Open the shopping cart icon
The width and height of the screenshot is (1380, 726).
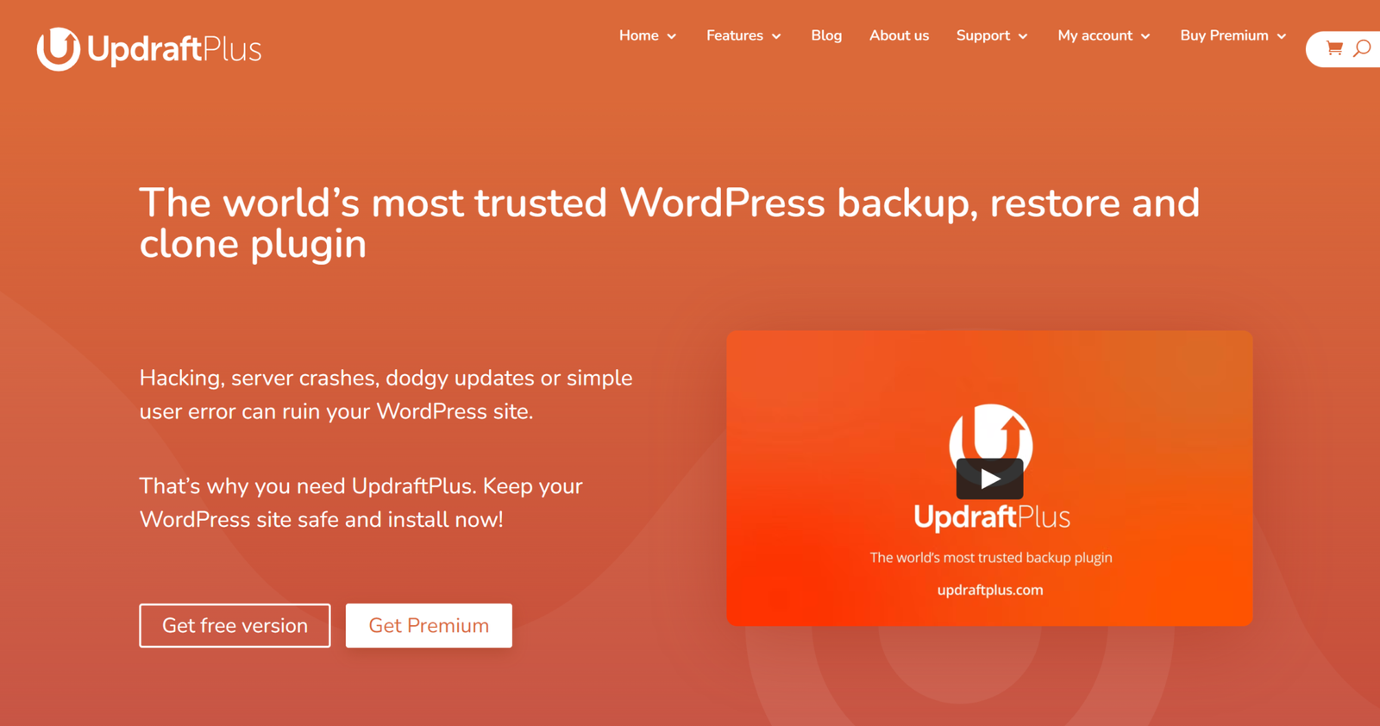click(1334, 48)
